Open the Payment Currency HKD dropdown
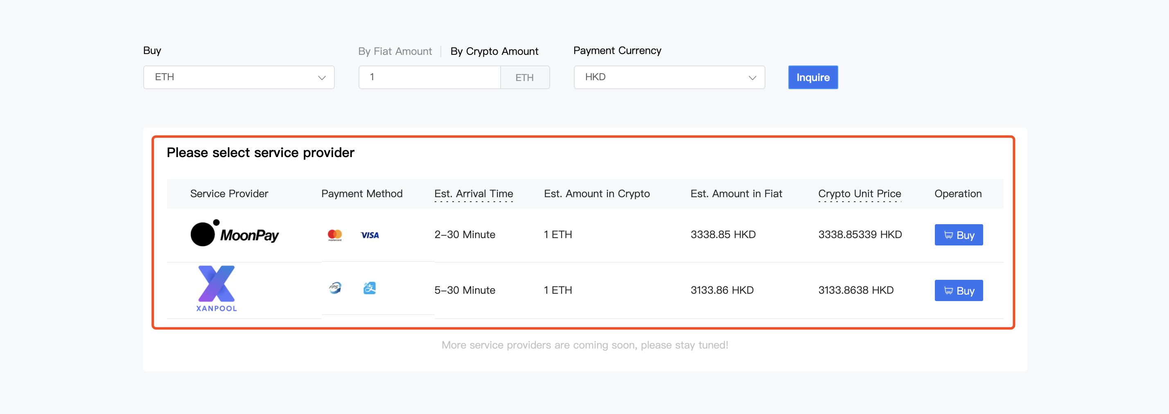The image size is (1169, 414). pos(668,77)
